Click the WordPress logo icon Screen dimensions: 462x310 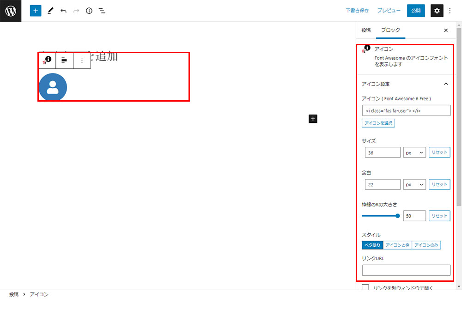11,11
